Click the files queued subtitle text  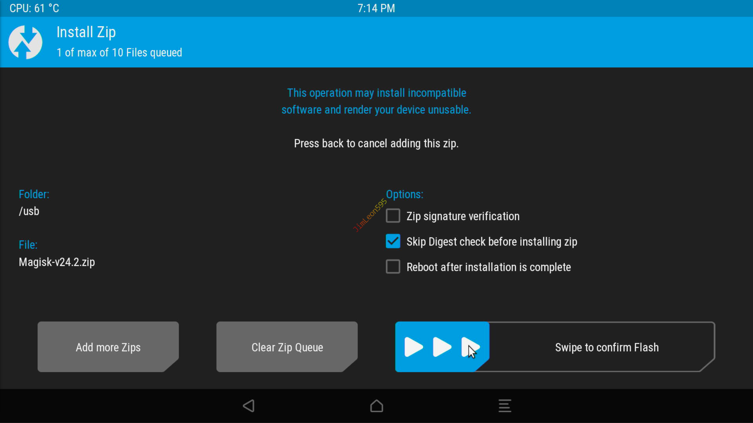coord(119,53)
